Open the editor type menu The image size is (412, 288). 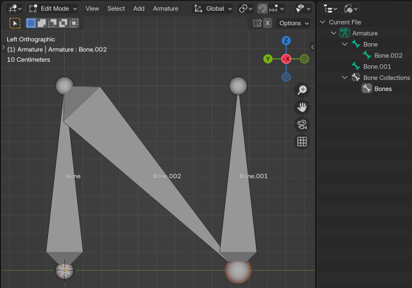[15, 8]
